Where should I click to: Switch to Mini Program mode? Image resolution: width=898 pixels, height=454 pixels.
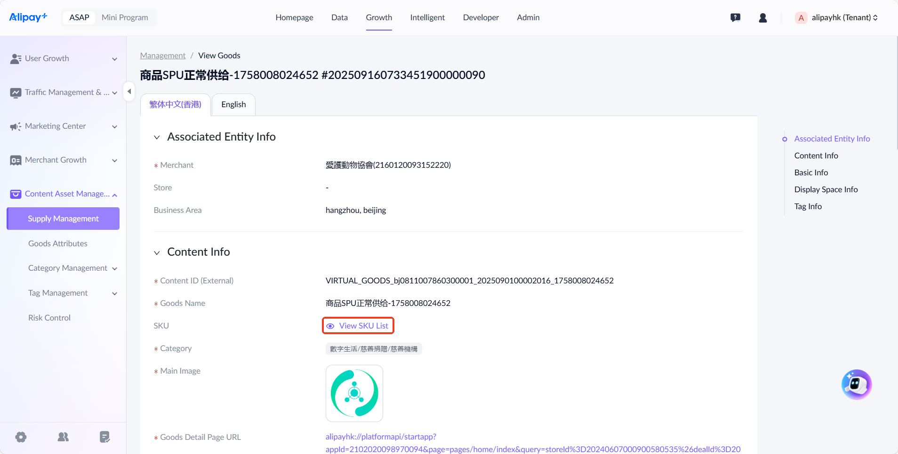click(125, 18)
